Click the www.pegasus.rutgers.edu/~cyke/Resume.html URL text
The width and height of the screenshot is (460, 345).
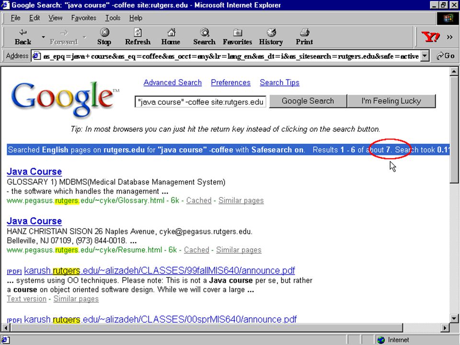coord(84,250)
